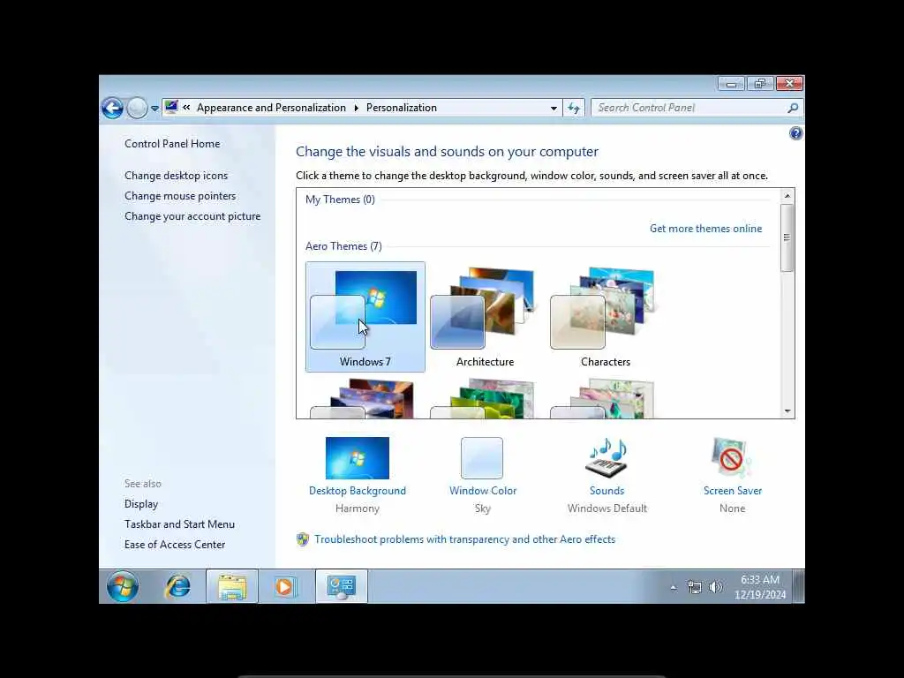Click Personalization breadcrumb segment
Viewport: 904px width, 678px height.
pyautogui.click(x=402, y=108)
